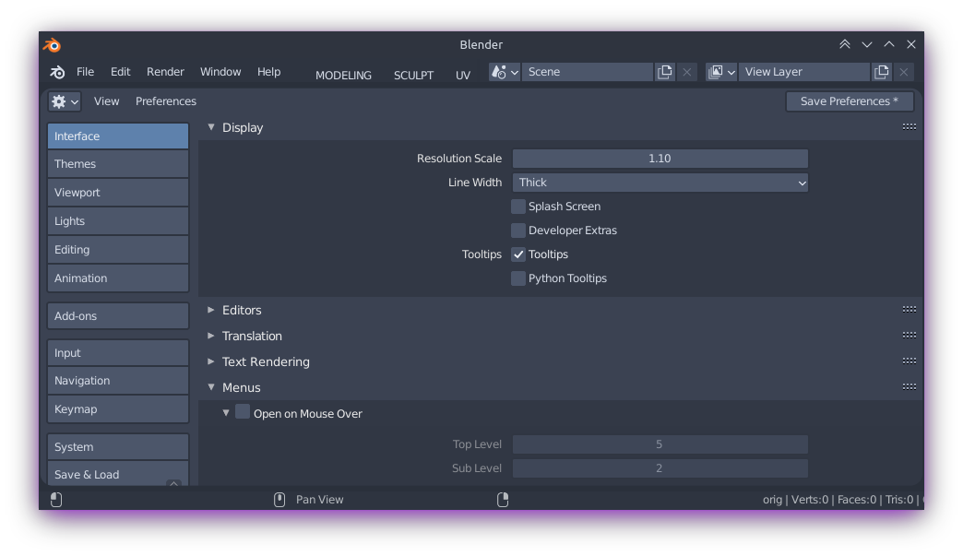Click the Scene name field
Image resolution: width=963 pixels, height=556 pixels.
[588, 72]
